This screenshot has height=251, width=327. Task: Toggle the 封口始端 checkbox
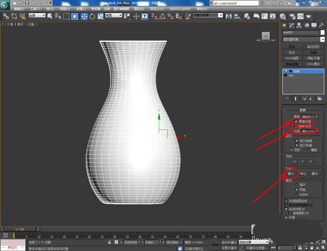point(297,141)
